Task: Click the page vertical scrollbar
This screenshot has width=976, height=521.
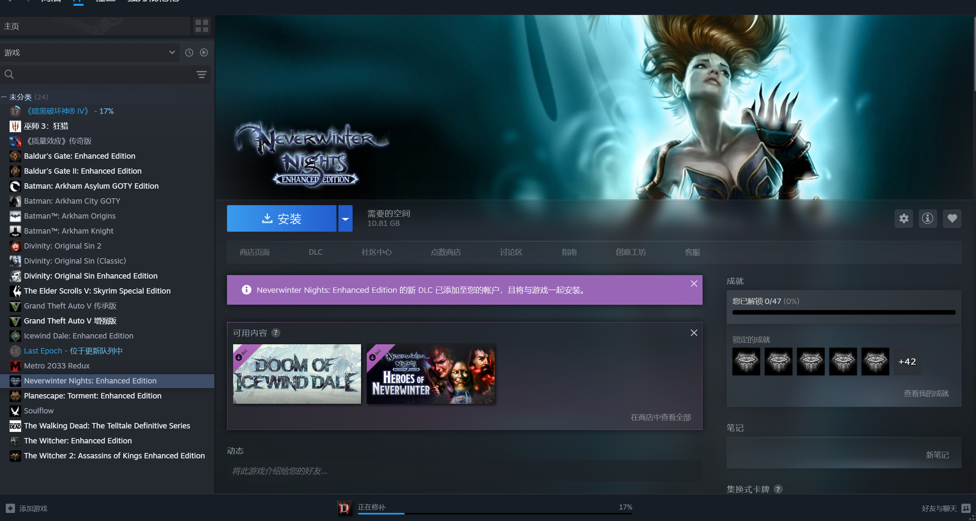Action: tap(974, 54)
